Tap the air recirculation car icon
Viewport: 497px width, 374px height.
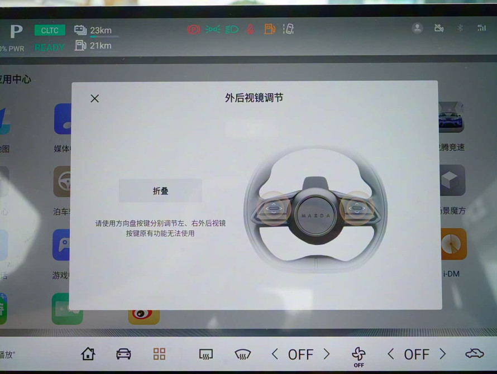(474, 353)
